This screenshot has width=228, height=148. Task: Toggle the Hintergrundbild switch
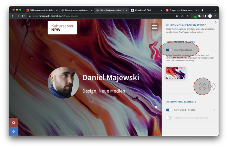[x=169, y=50]
